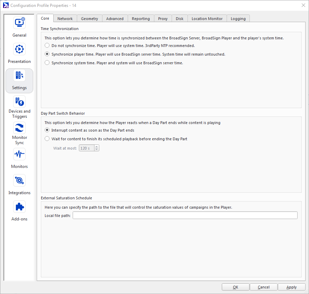
Task: Click the External Saturation Schedule heading
Action: point(66,198)
